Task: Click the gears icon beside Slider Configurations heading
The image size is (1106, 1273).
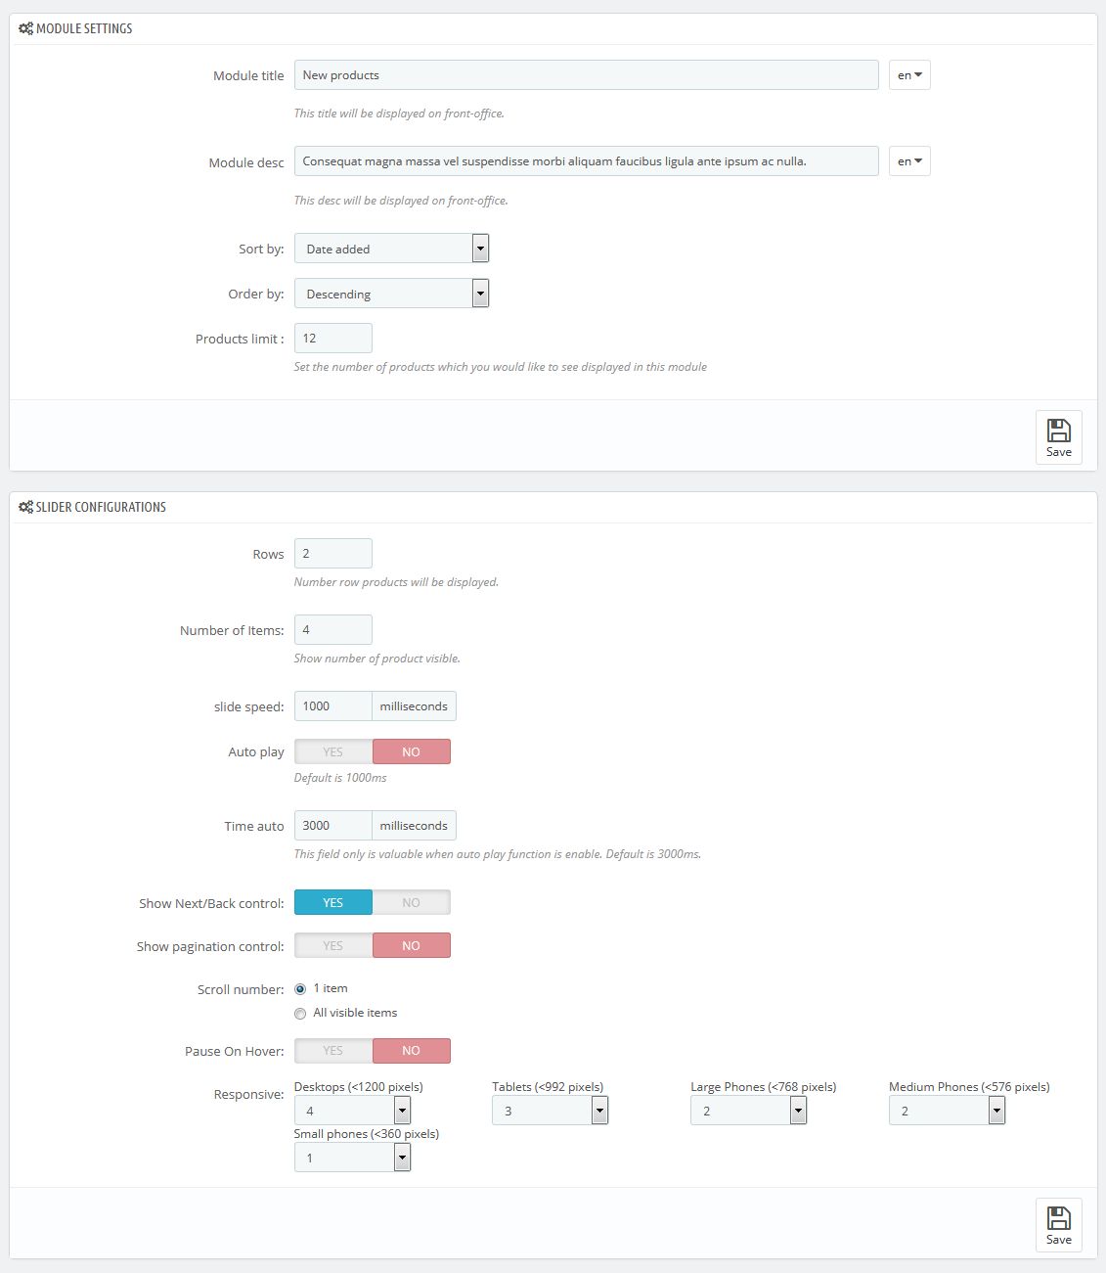Action: 25,508
